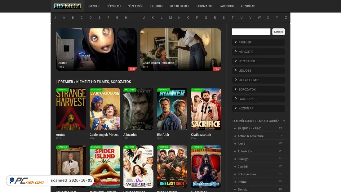The width and height of the screenshot is (341, 192).
Task: Click the chevron icon beside sidebar LEGJOBB
Action: click(x=236, y=70)
